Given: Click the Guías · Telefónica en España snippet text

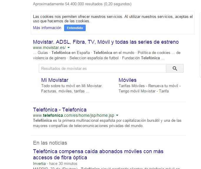Looking at the screenshot, I should click(x=107, y=55).
